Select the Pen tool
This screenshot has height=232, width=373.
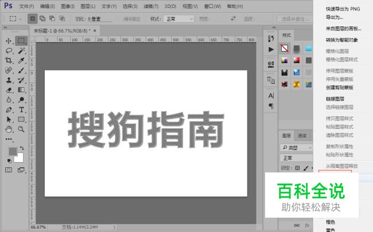coord(9,110)
